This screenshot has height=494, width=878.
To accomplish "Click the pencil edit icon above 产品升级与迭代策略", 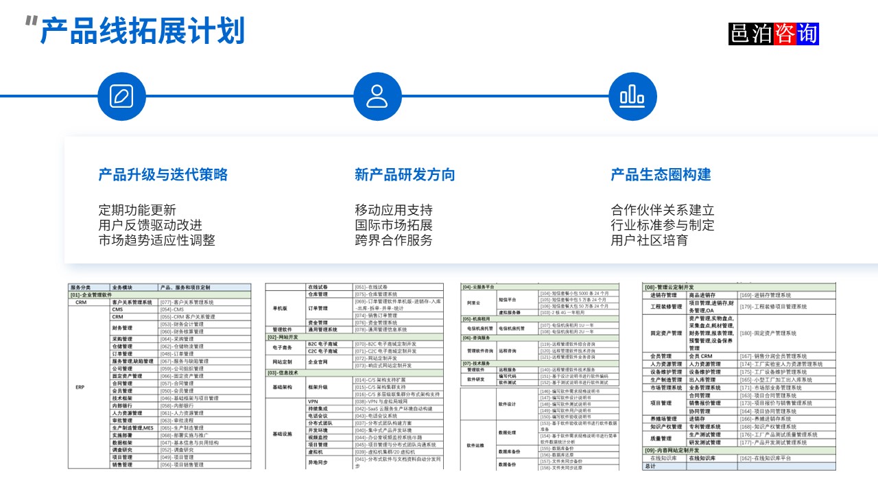I will point(121,96).
